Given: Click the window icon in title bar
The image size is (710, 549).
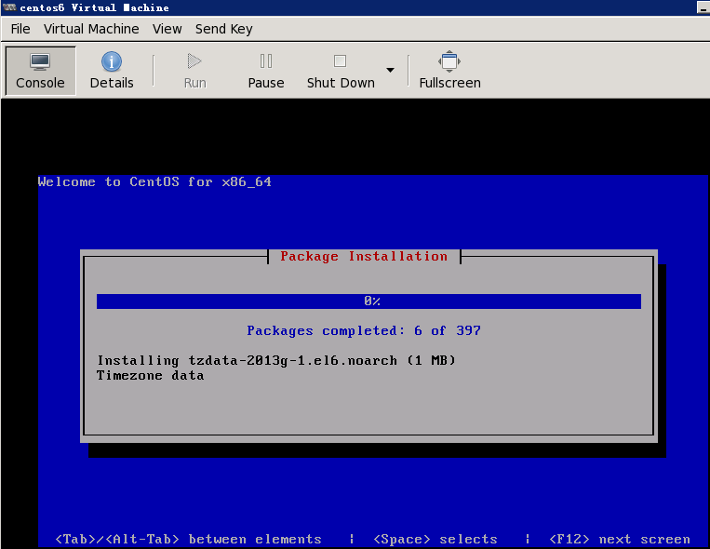Looking at the screenshot, I should pos(9,7).
